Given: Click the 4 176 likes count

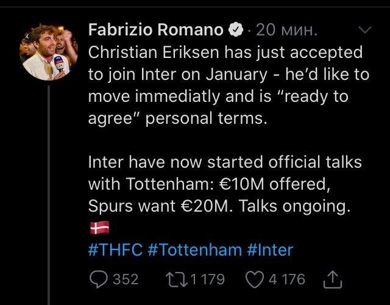Looking at the screenshot, I should [x=287, y=279].
